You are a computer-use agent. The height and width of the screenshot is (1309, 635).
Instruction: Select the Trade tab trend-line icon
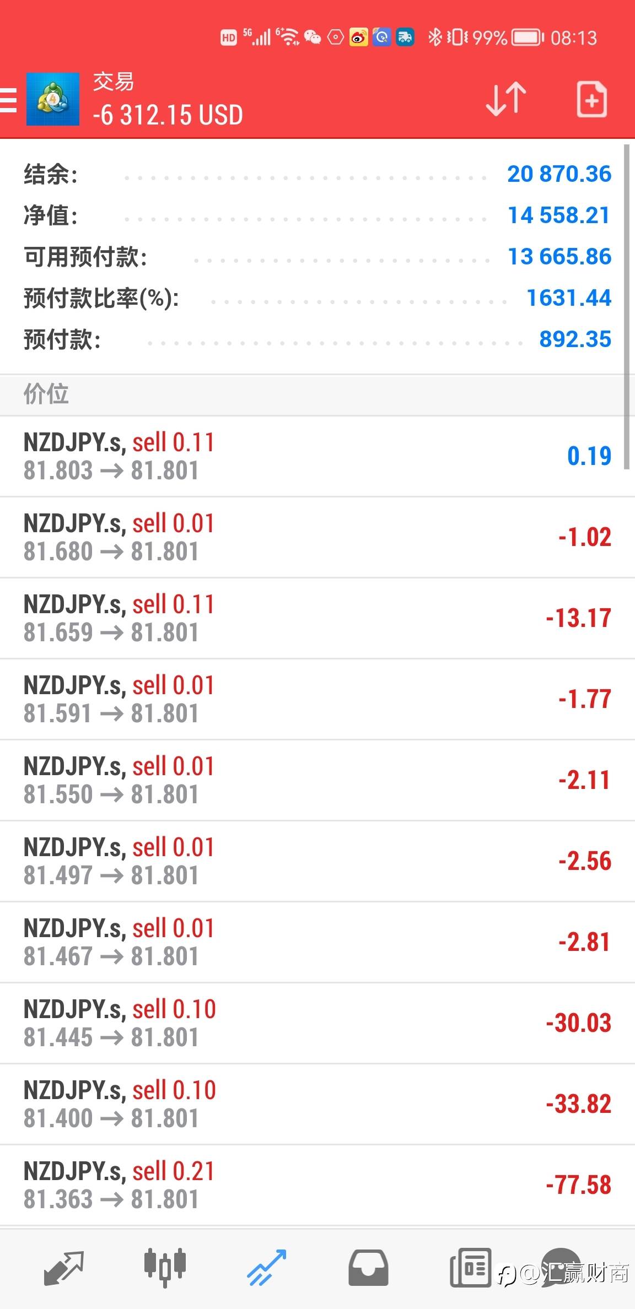(x=267, y=1267)
